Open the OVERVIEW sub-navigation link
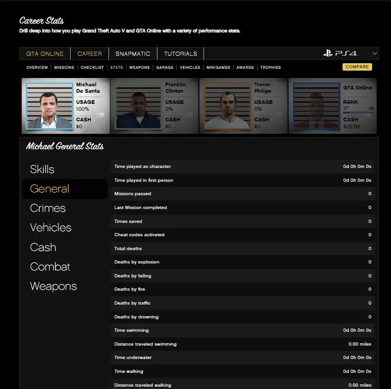Screen dimensions: 391x389 click(37, 67)
